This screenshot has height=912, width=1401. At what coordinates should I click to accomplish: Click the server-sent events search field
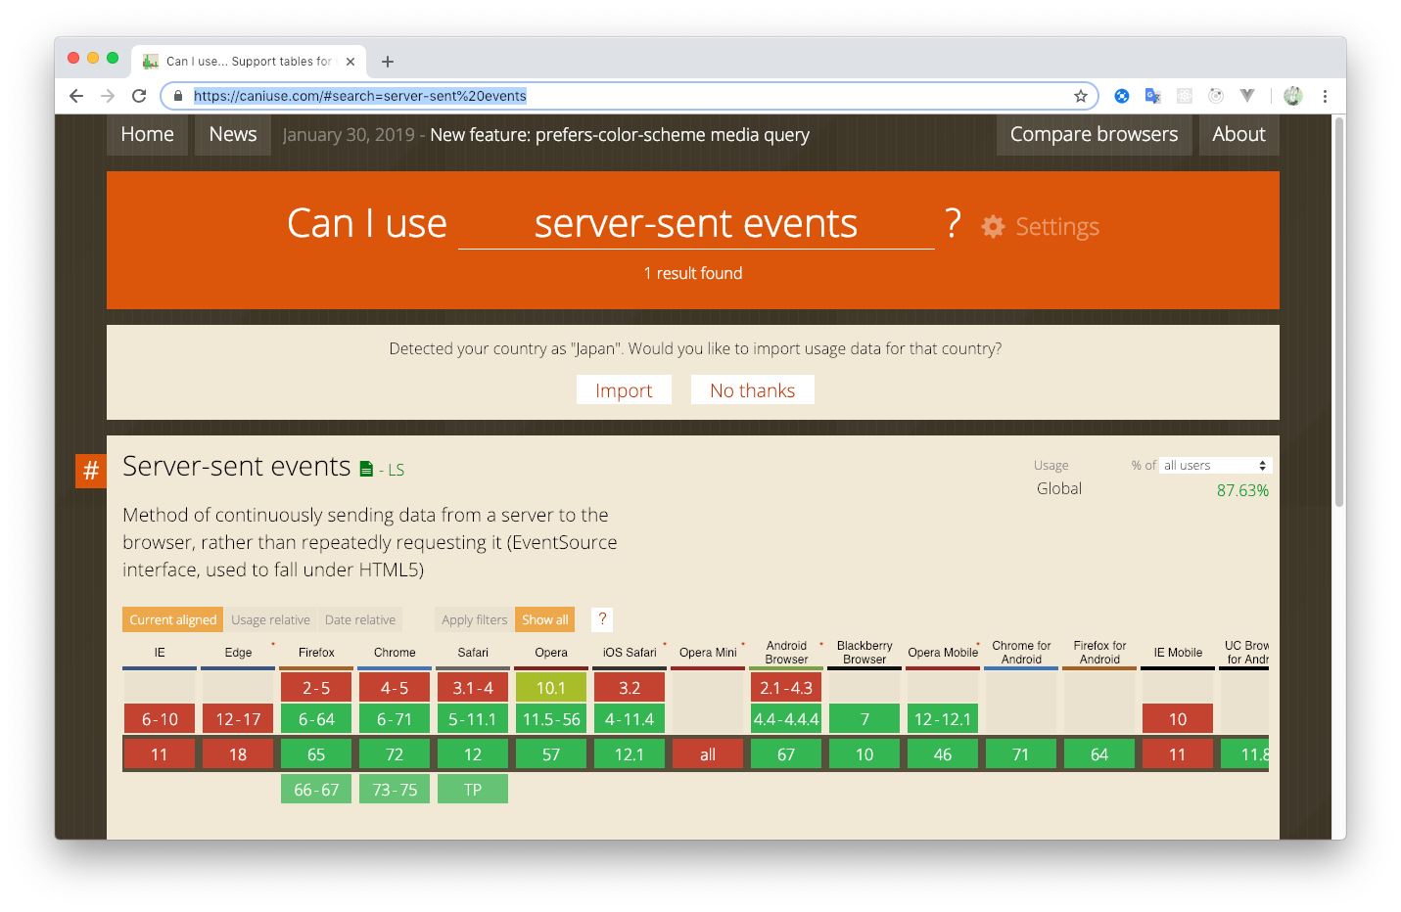coord(696,224)
